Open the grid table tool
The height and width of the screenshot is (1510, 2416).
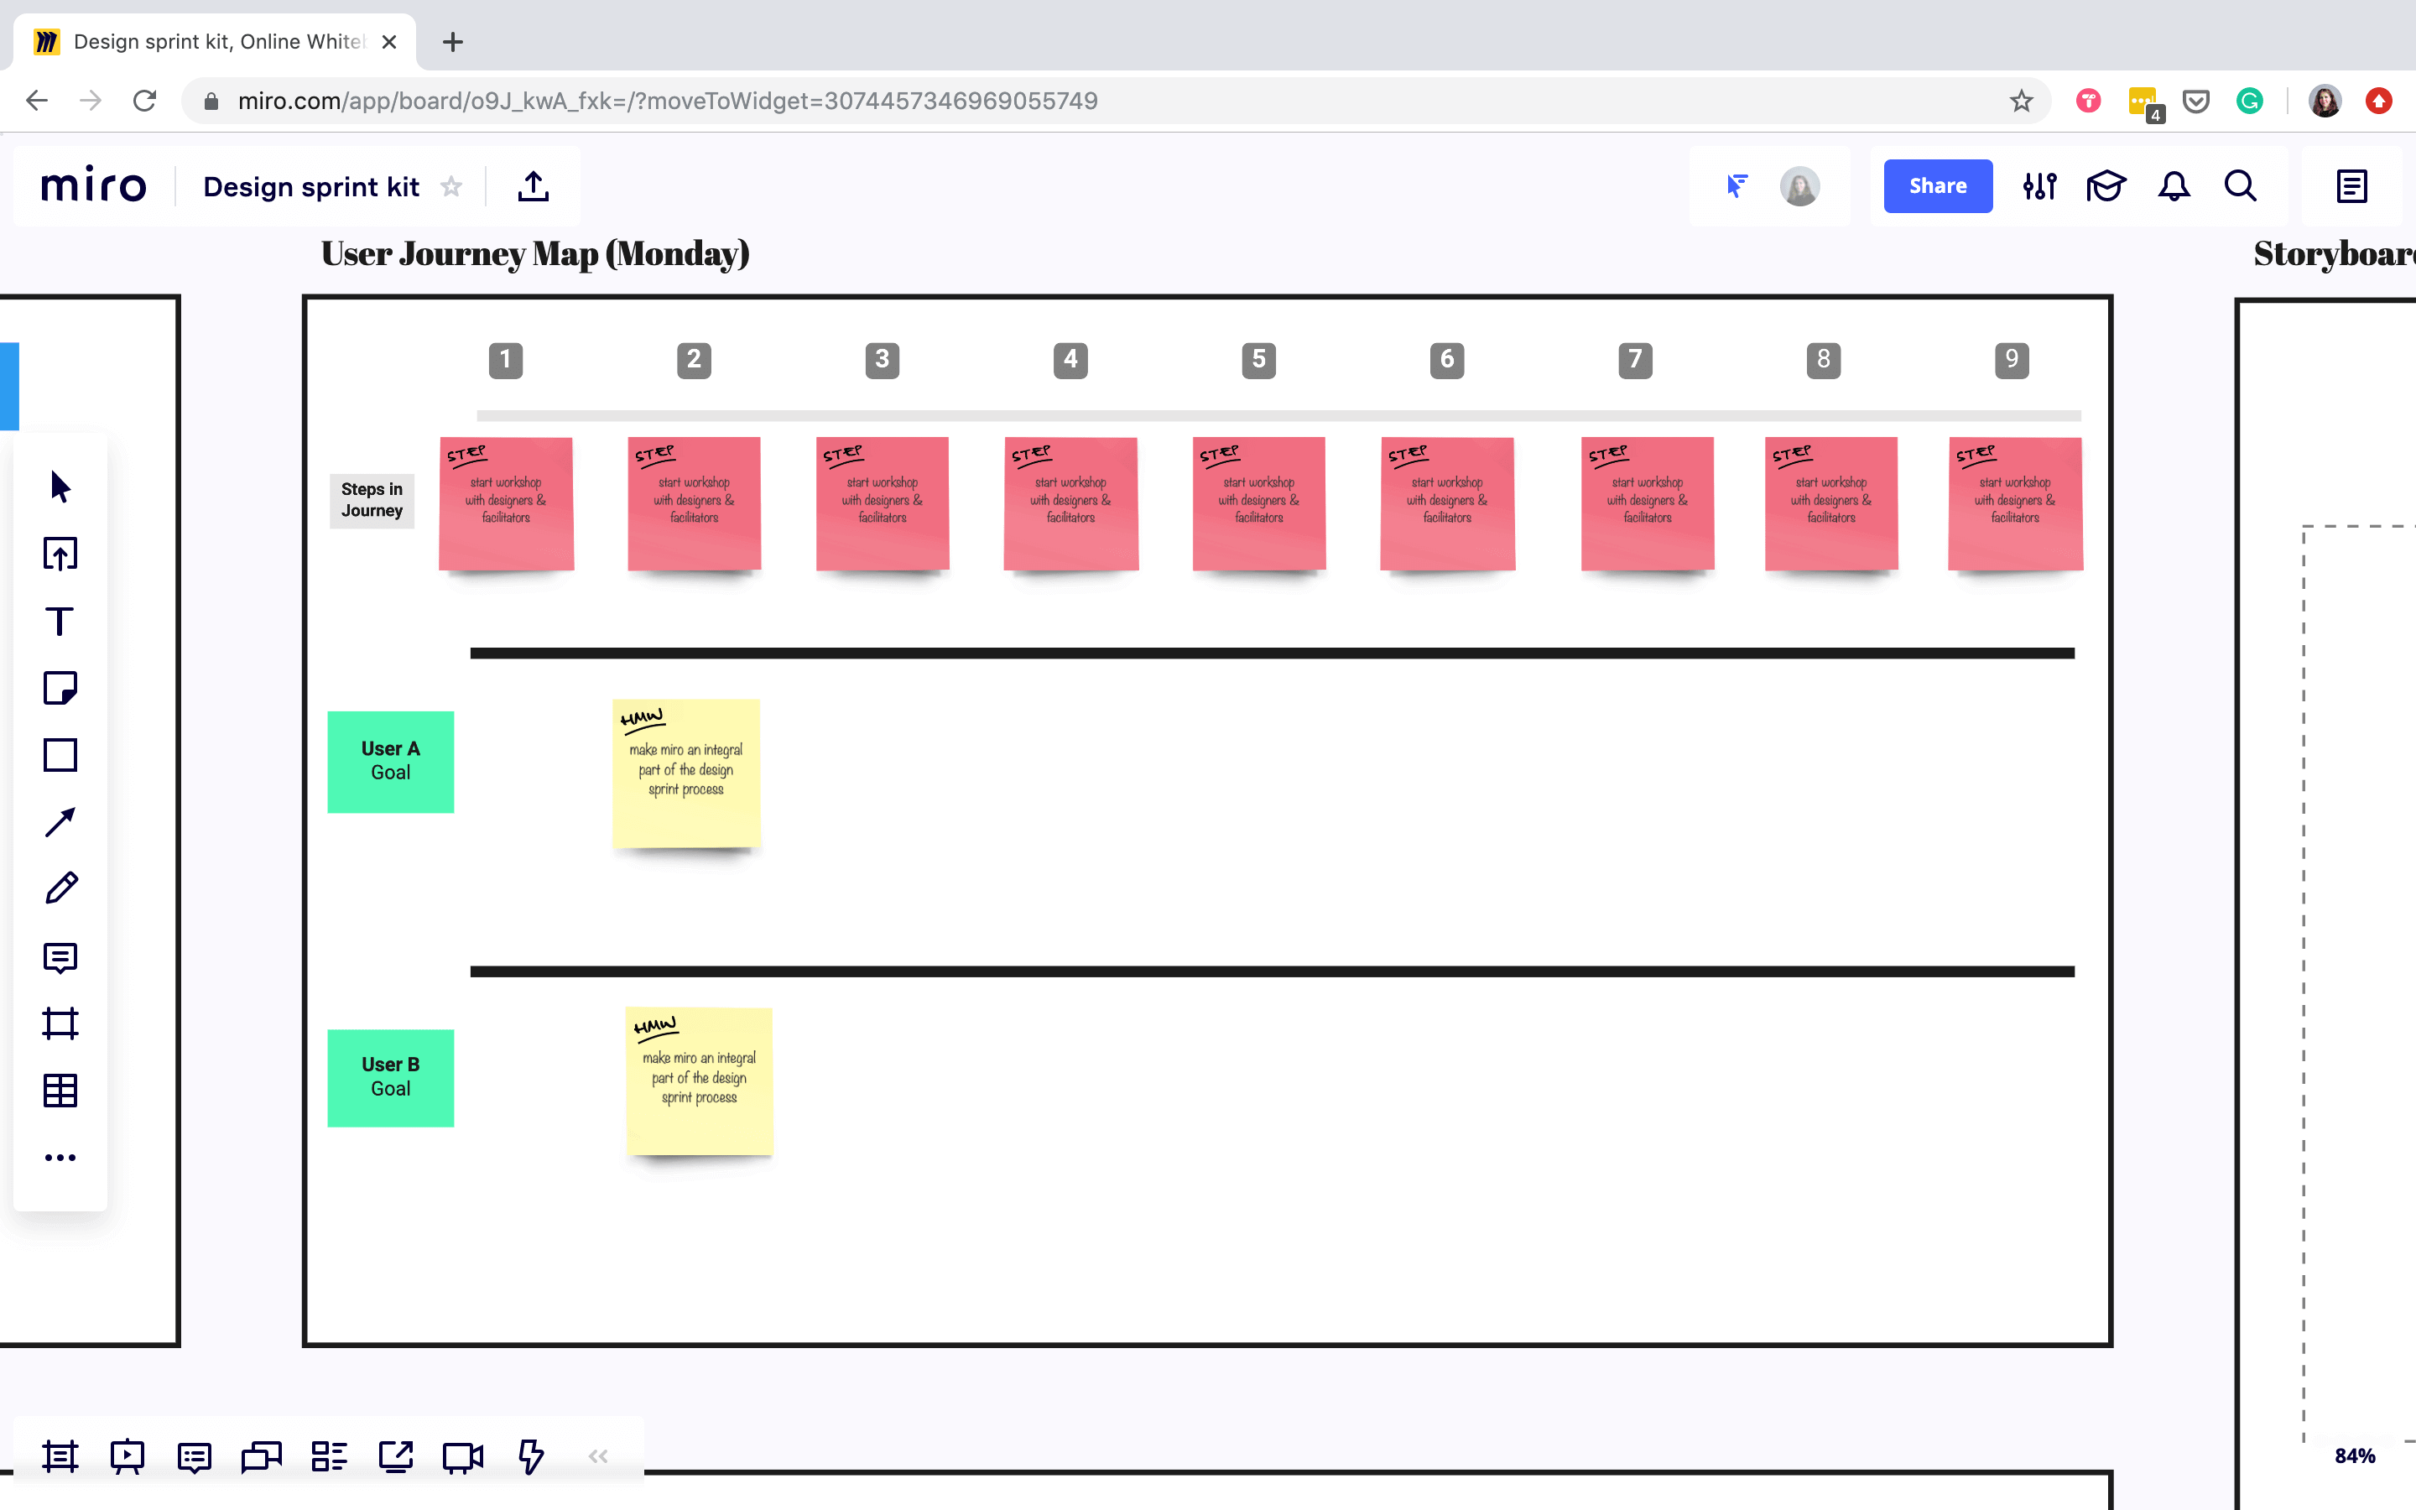60,1091
